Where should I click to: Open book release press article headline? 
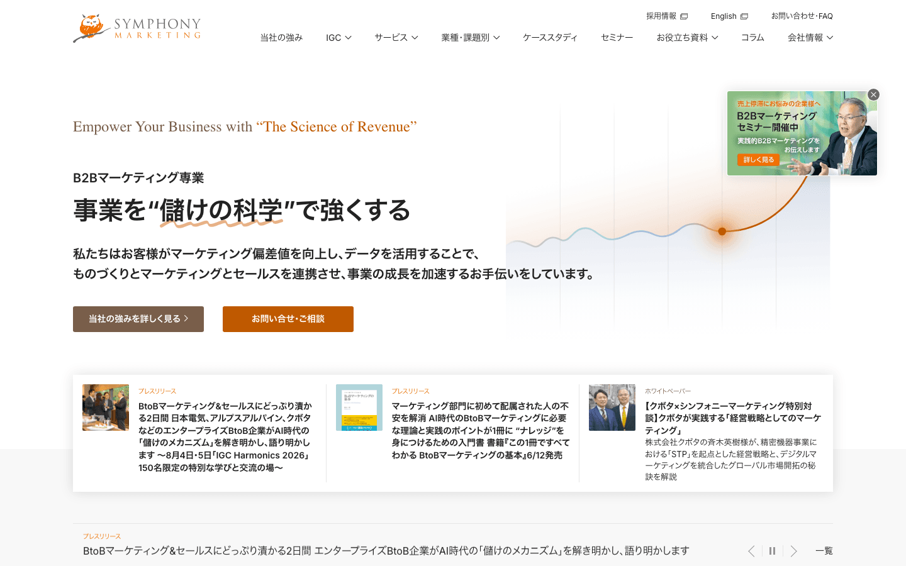pos(481,430)
